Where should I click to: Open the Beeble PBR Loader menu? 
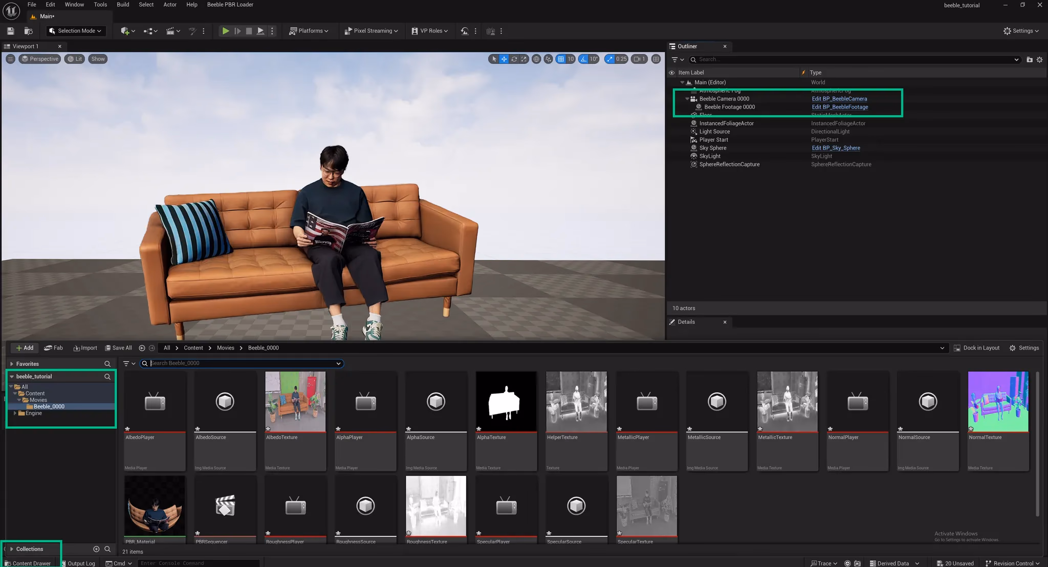click(x=230, y=5)
